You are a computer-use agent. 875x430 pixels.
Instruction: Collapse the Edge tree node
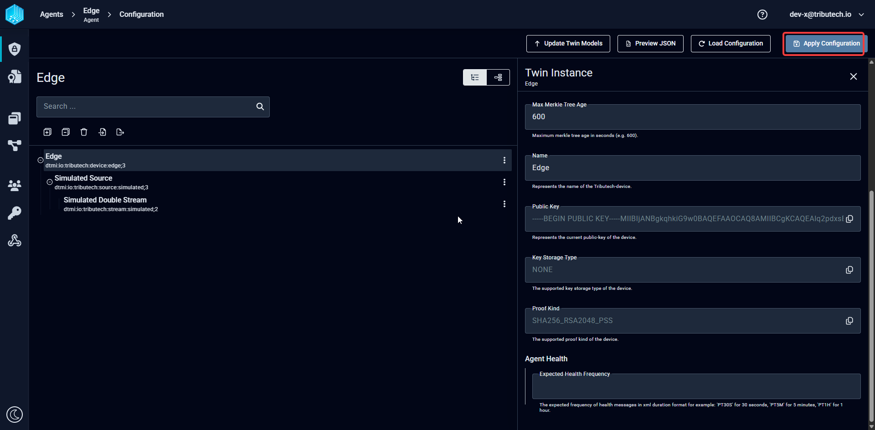coord(41,160)
